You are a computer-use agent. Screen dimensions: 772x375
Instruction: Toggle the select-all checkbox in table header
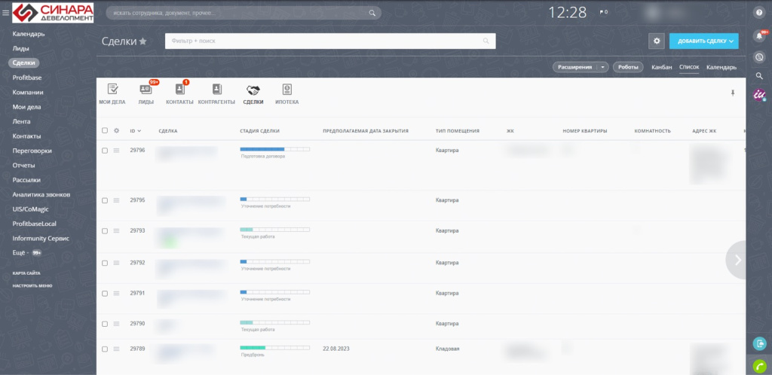point(104,131)
